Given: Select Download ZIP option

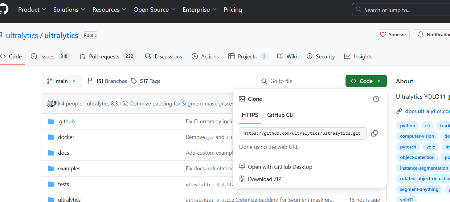Looking at the screenshot, I should pos(264,179).
